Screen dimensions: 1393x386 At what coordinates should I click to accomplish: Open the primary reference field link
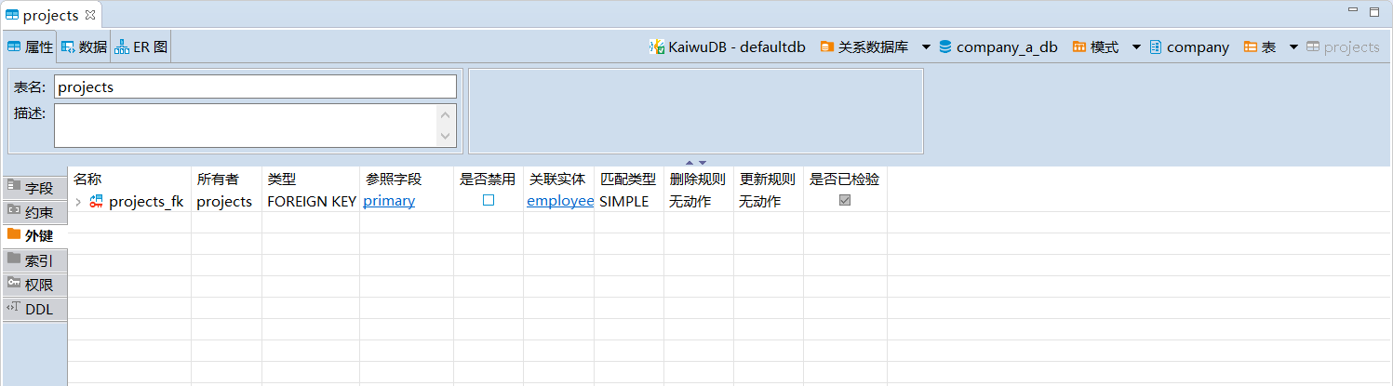pos(389,201)
